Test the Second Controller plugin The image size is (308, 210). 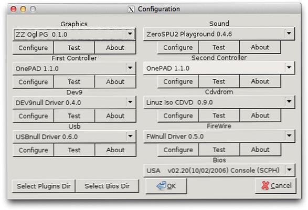click(219, 81)
